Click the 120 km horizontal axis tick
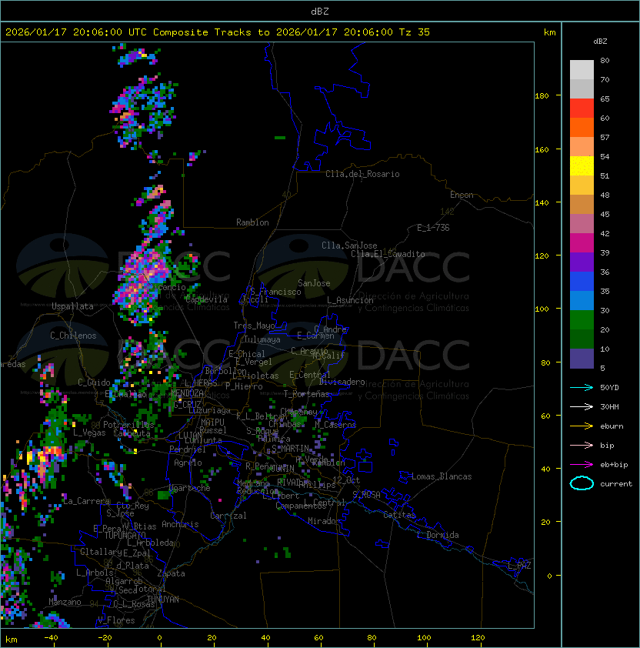Image resolution: width=640 pixels, height=648 pixels. click(478, 638)
